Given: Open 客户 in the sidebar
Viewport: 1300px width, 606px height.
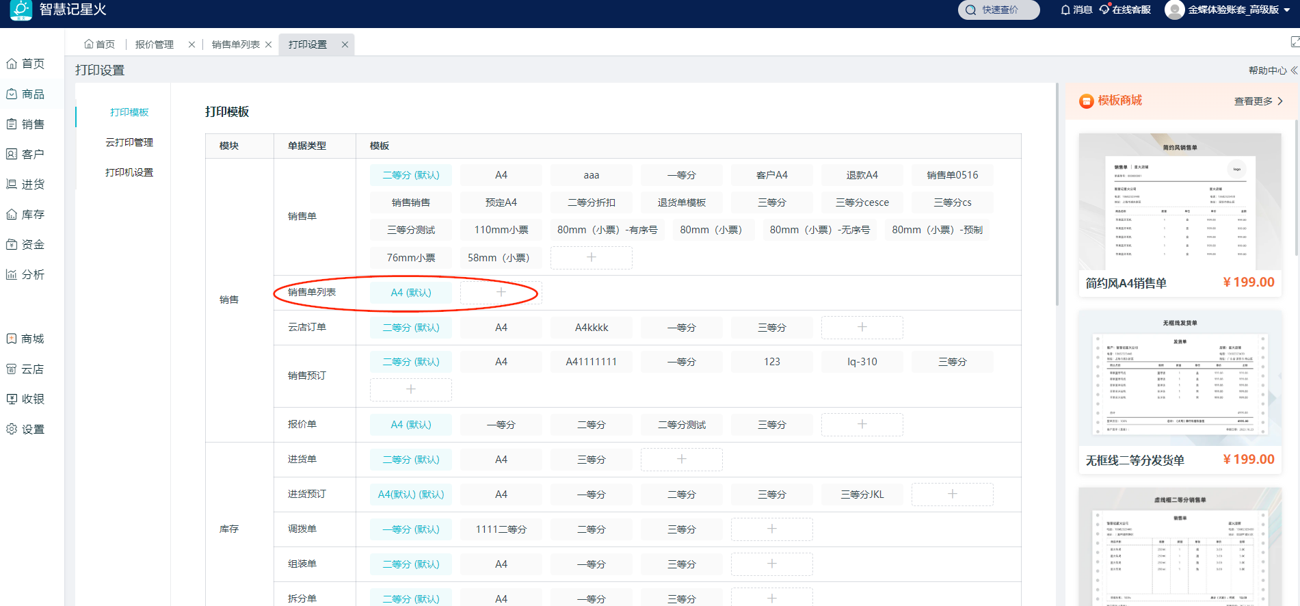Looking at the screenshot, I should 26,154.
